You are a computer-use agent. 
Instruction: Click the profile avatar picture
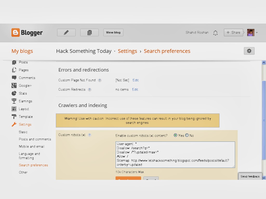point(251,32)
